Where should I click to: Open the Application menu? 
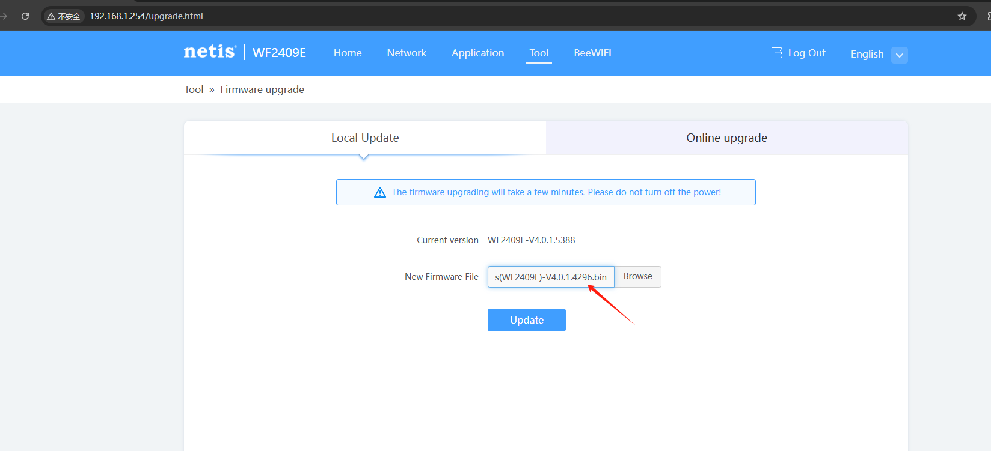click(478, 53)
